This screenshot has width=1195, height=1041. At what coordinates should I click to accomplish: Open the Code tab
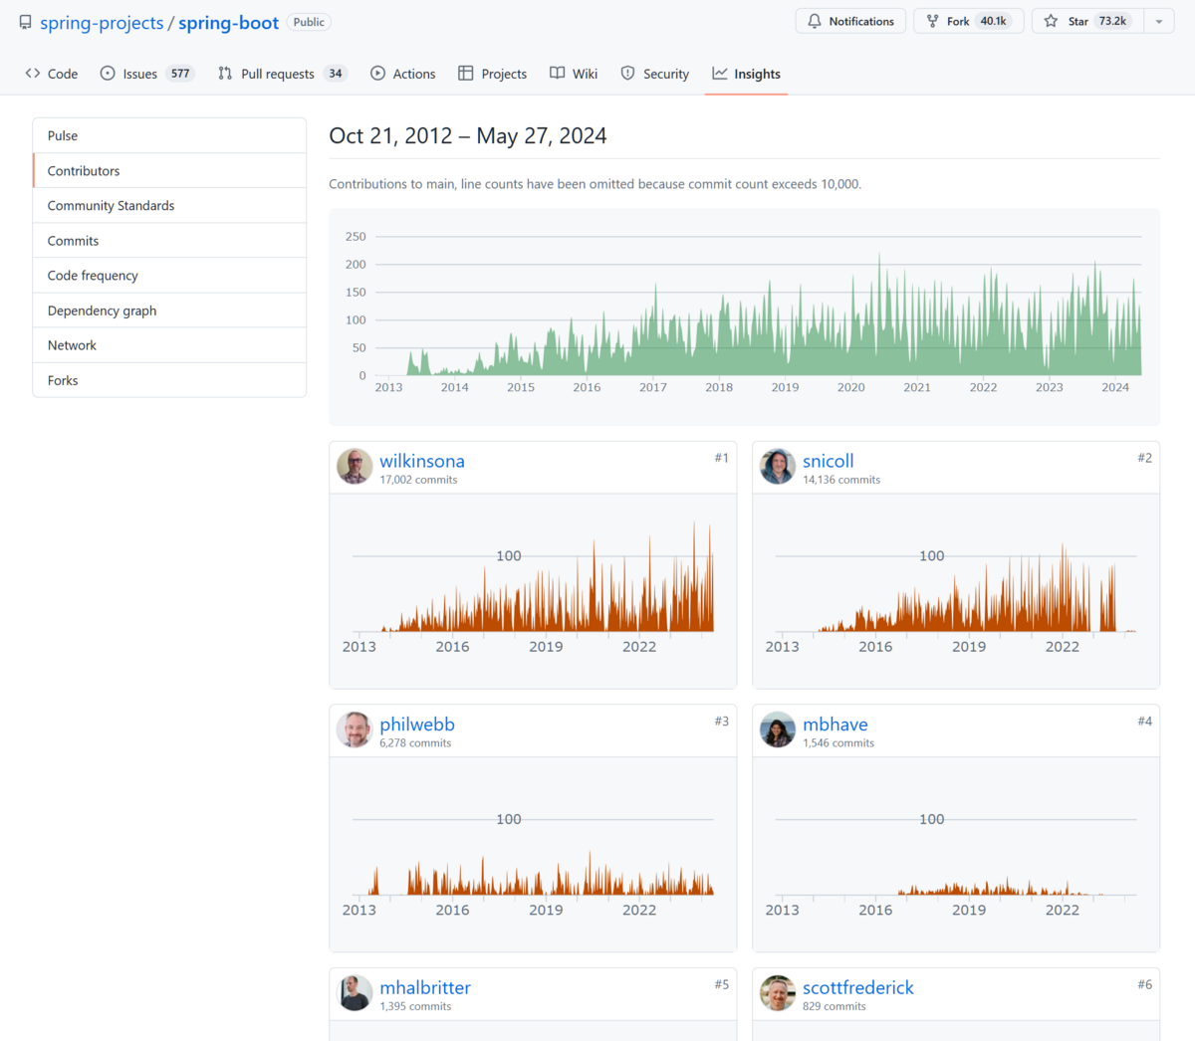(52, 74)
